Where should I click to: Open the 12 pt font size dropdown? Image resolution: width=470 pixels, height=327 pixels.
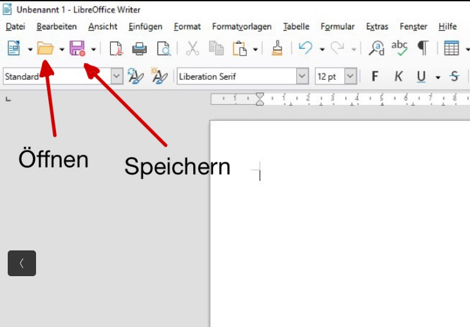(350, 77)
